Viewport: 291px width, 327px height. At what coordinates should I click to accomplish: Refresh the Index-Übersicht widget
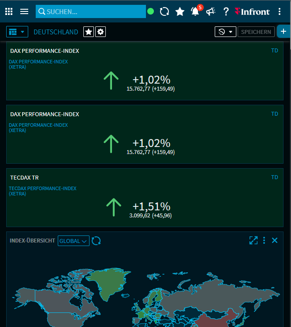tap(96, 241)
